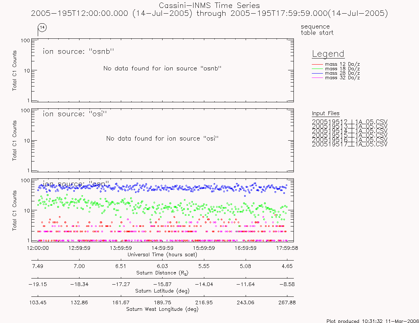
Task: Click the ion source "osnb" panel label
Action: tap(78, 51)
